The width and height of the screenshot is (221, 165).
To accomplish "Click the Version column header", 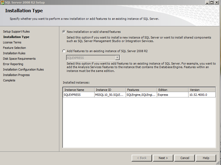I will click(x=202, y=90).
